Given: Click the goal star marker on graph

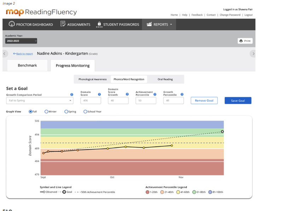Looking at the screenshot, I should [x=223, y=132].
